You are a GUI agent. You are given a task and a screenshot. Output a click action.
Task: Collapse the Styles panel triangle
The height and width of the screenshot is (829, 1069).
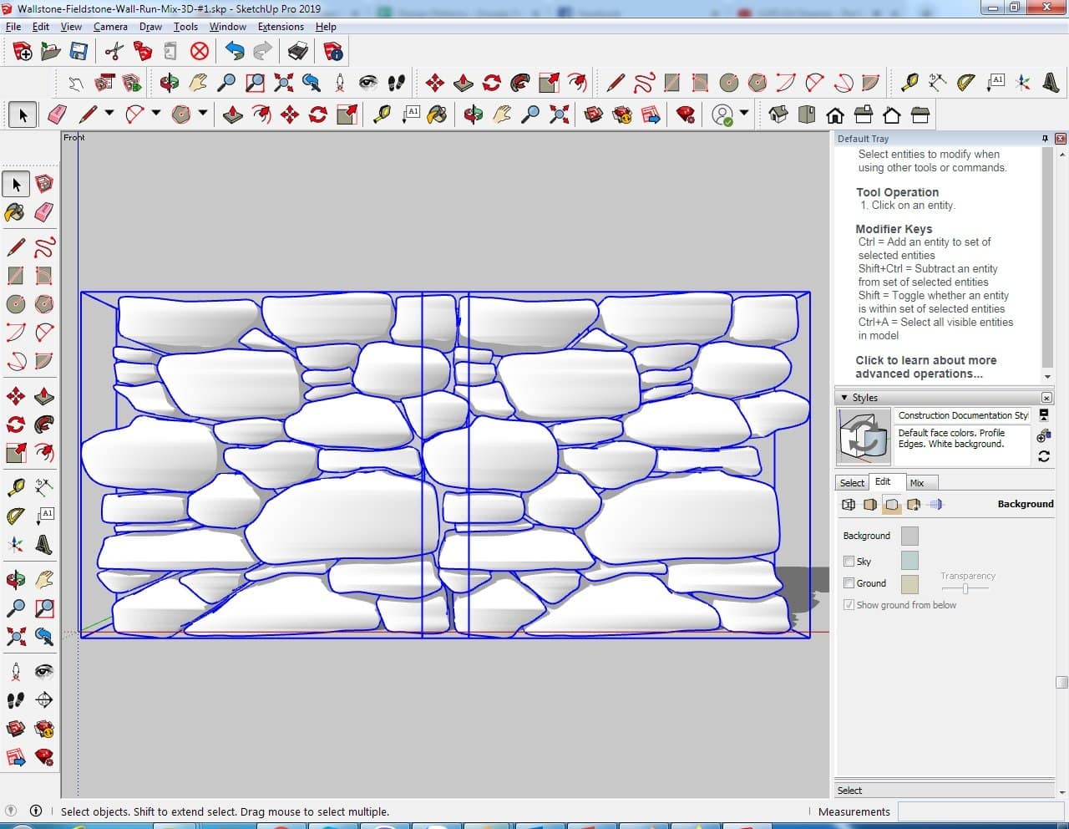coord(844,398)
